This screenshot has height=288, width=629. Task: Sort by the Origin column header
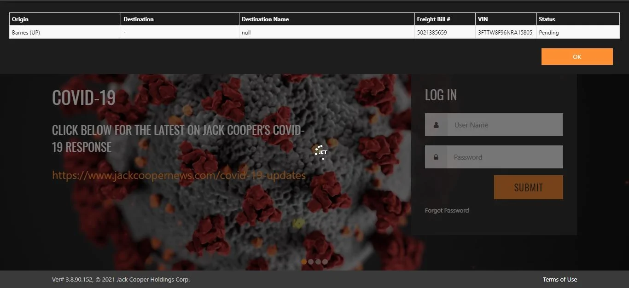65,19
